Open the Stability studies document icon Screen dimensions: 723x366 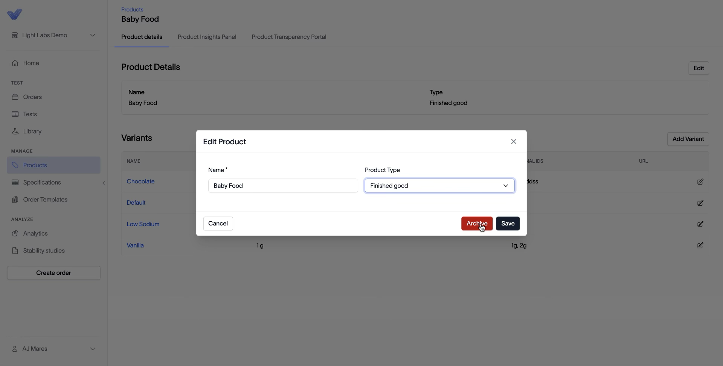point(15,251)
